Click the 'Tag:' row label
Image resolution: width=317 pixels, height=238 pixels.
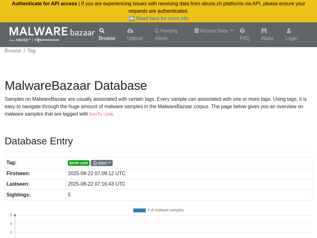click(x=11, y=162)
